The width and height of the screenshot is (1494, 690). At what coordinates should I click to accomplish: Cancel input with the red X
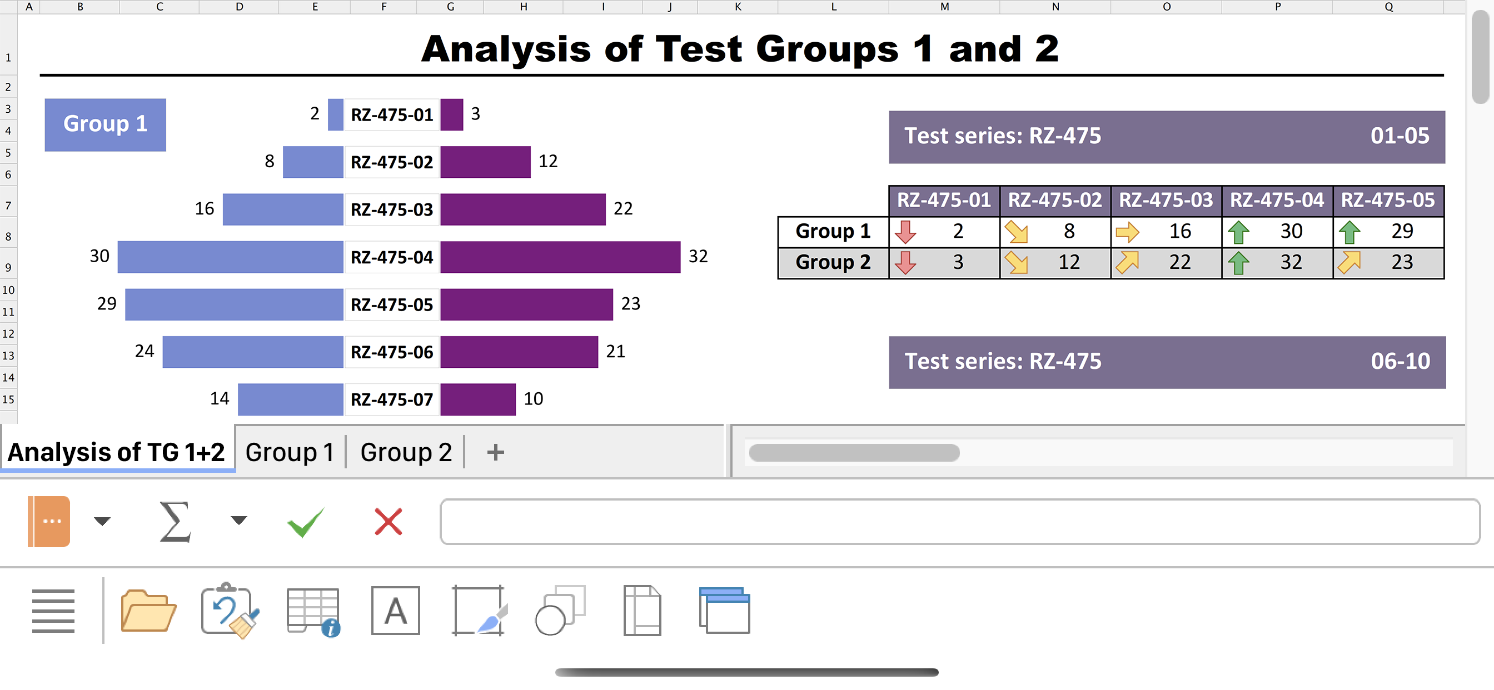[x=388, y=521]
